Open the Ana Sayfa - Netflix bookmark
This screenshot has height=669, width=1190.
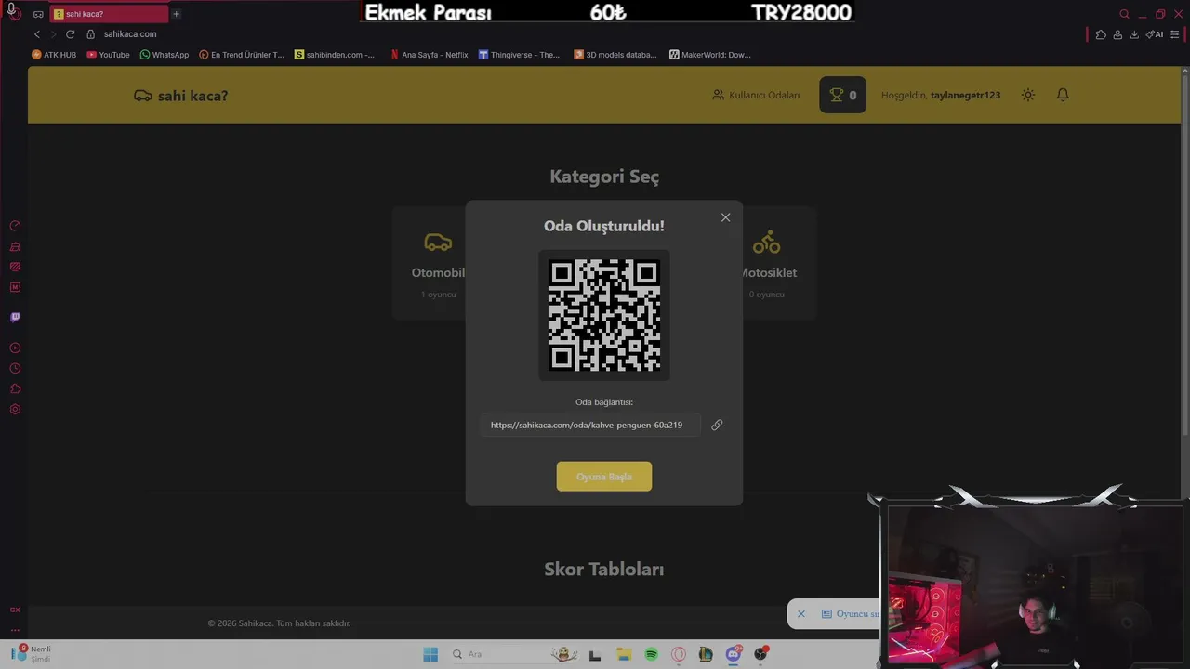429,55
